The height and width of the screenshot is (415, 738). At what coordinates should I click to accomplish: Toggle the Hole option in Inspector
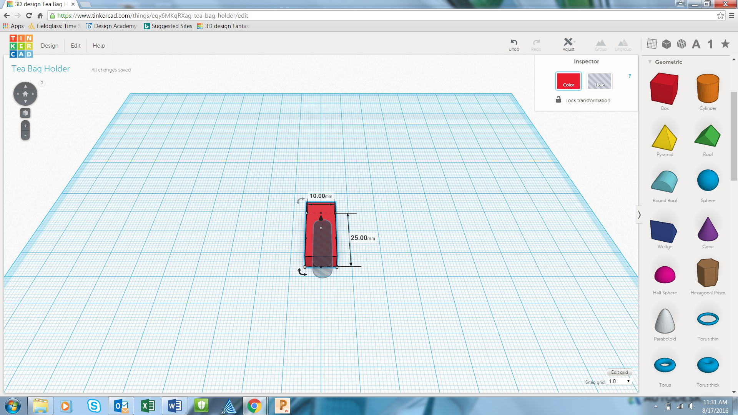coord(599,81)
